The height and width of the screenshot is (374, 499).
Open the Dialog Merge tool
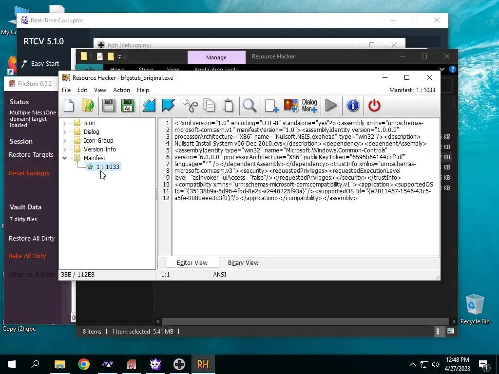(309, 106)
